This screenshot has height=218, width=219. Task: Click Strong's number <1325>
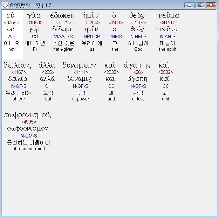[x=63, y=22]
